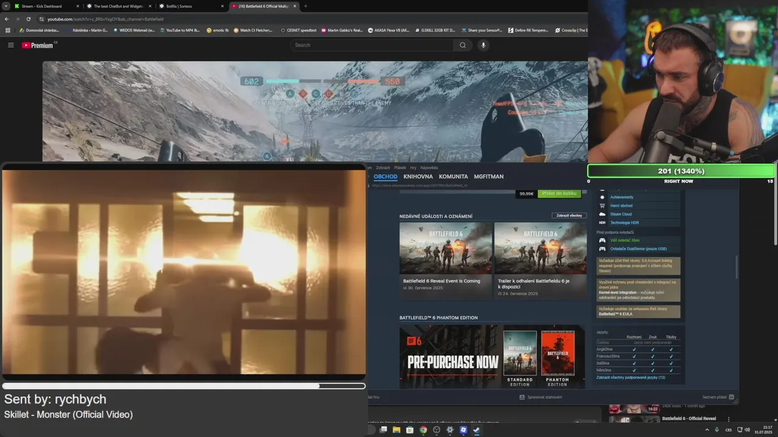The width and height of the screenshot is (778, 437).
Task: Open G.SKILL 32GB KIT bookmark
Action: pos(435,30)
